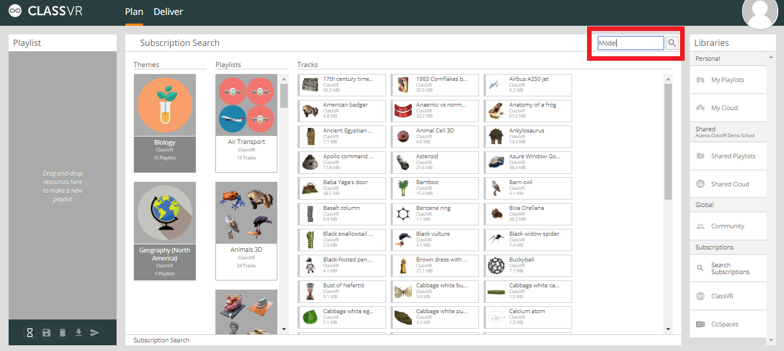Open Shared Cloud library
This screenshot has height=351, width=784.
click(728, 184)
